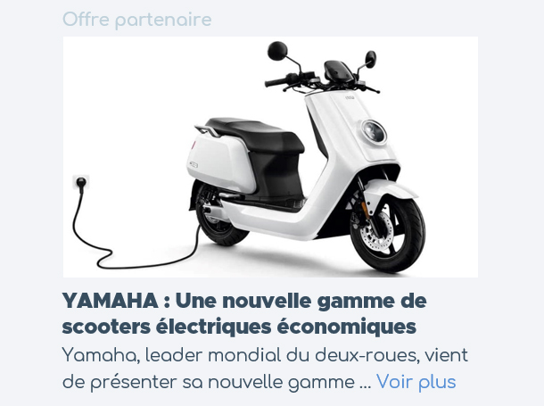Click the scooter's front wheel
Screen dimensions: 544x406
coord(389,232)
